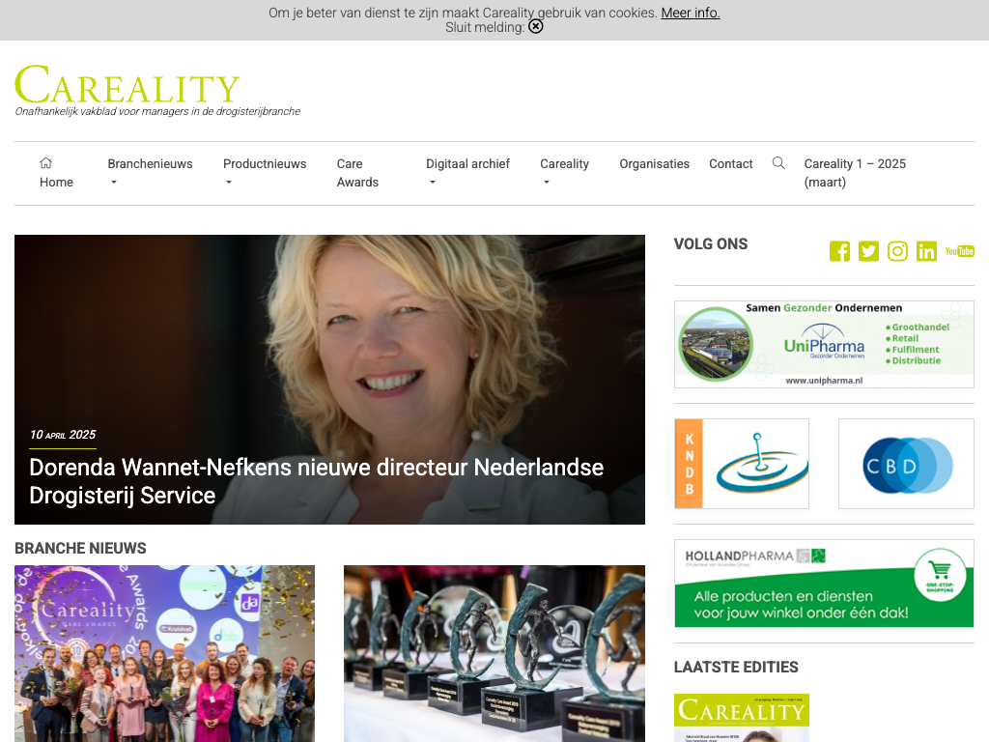Open the Contact page
Screen dimensions: 989x742
(x=730, y=164)
